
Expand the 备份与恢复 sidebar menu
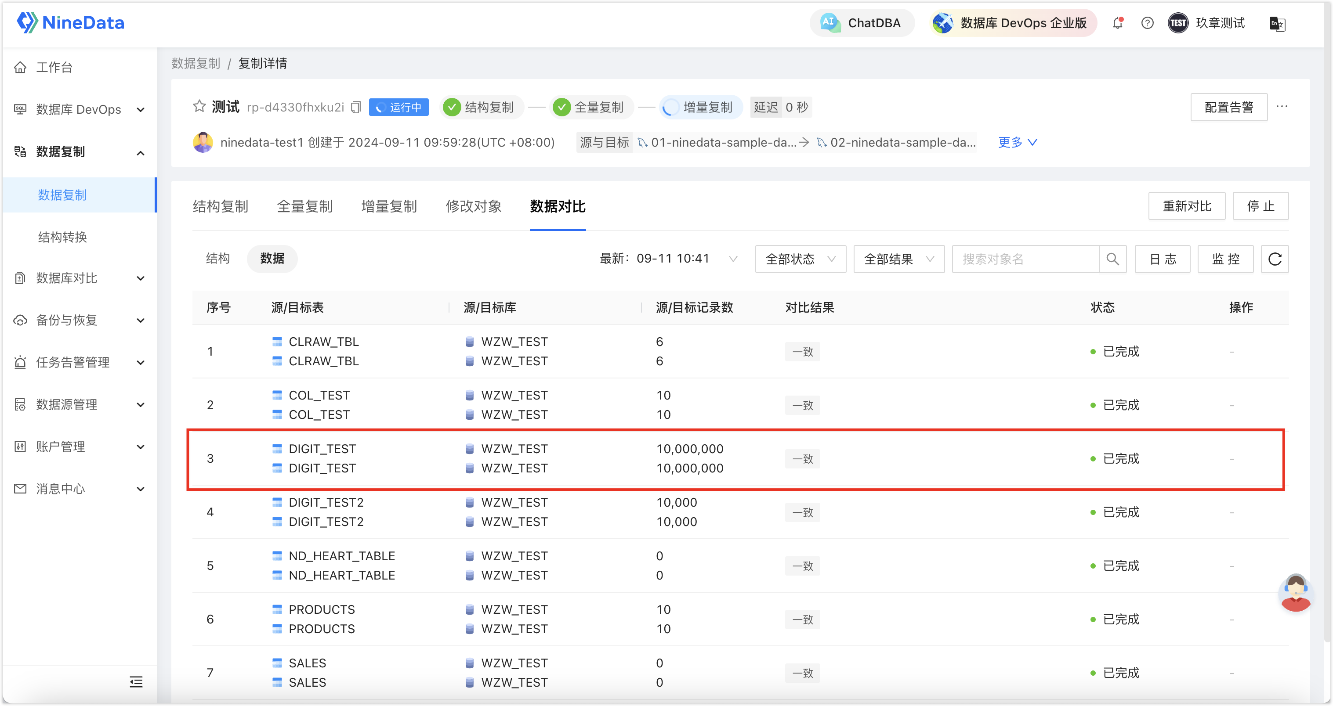point(79,320)
